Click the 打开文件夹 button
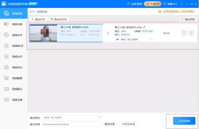The height and width of the screenshot is (129, 199). tap(129, 124)
